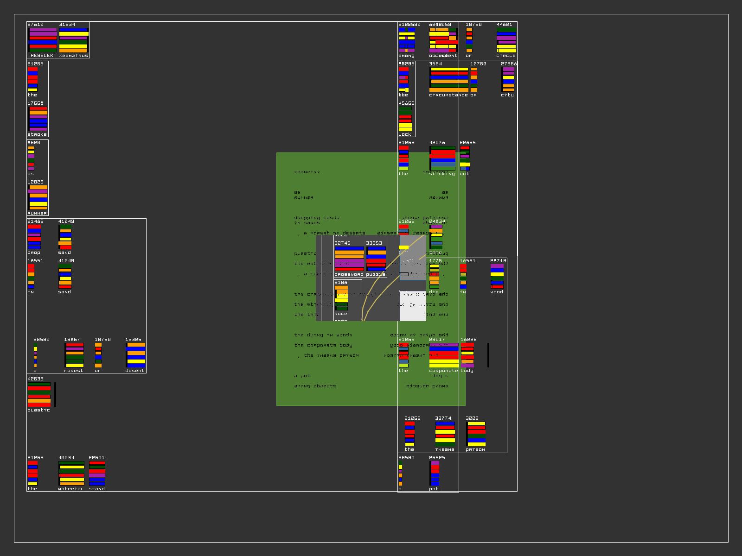This screenshot has height=556, width=742.
Task: Click the 'lock' word block
Action: 405,119
